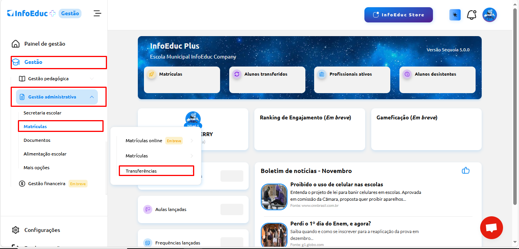Open the red chat support bubble
519x249 pixels.
tap(492, 228)
